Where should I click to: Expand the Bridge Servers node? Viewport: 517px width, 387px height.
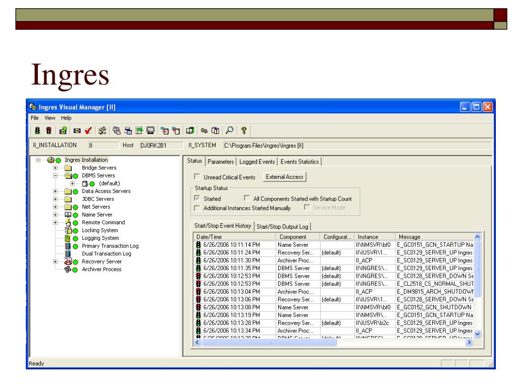pyautogui.click(x=56, y=168)
